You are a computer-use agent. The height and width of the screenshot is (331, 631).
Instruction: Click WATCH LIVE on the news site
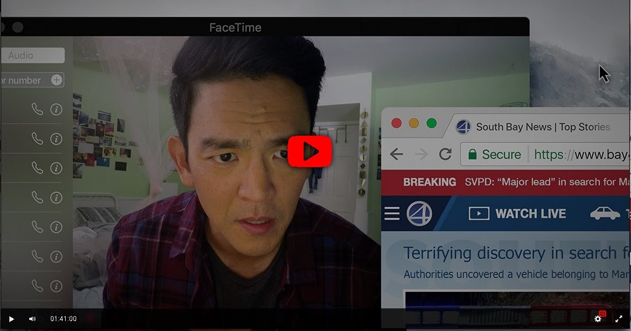click(517, 213)
